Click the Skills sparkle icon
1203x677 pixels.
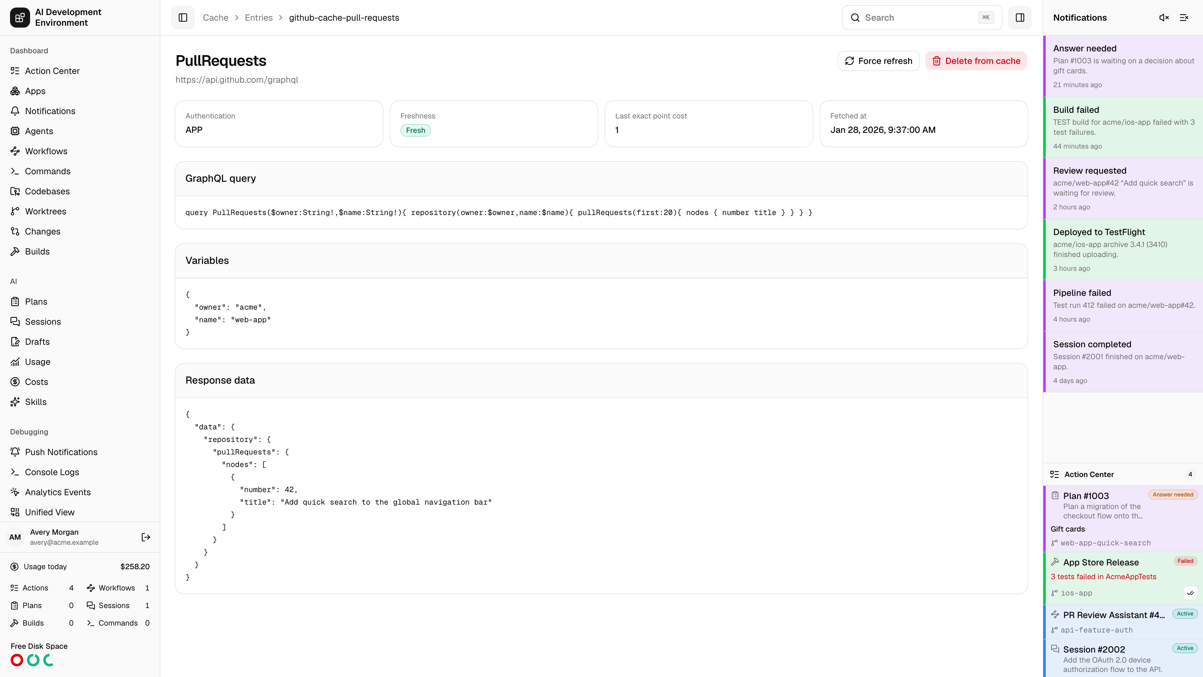(15, 402)
